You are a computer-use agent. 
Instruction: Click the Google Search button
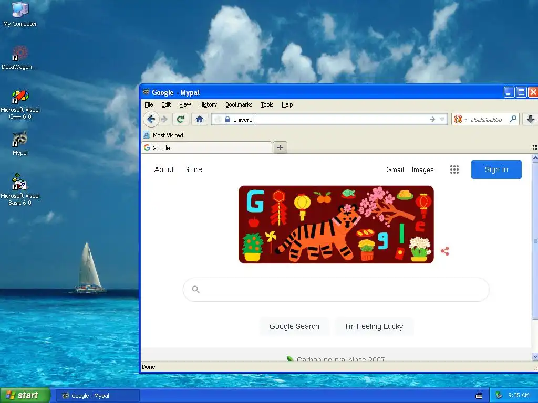[x=294, y=326]
